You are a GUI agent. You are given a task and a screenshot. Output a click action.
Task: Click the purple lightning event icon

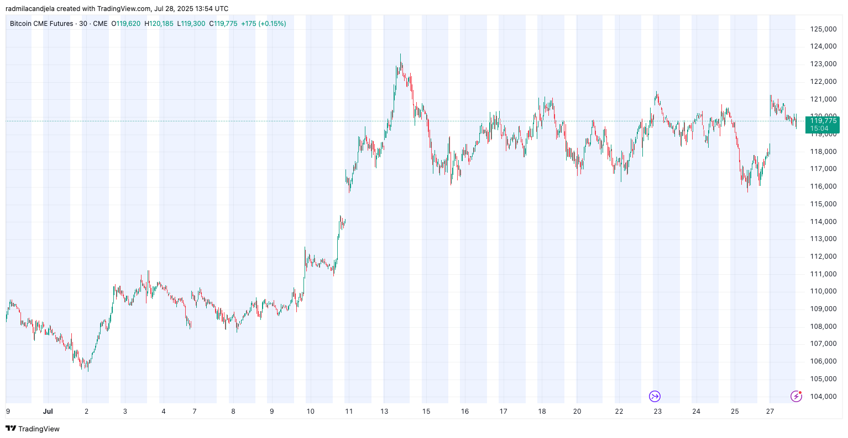[796, 396]
